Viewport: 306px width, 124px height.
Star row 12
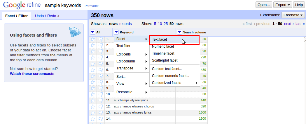93,107
